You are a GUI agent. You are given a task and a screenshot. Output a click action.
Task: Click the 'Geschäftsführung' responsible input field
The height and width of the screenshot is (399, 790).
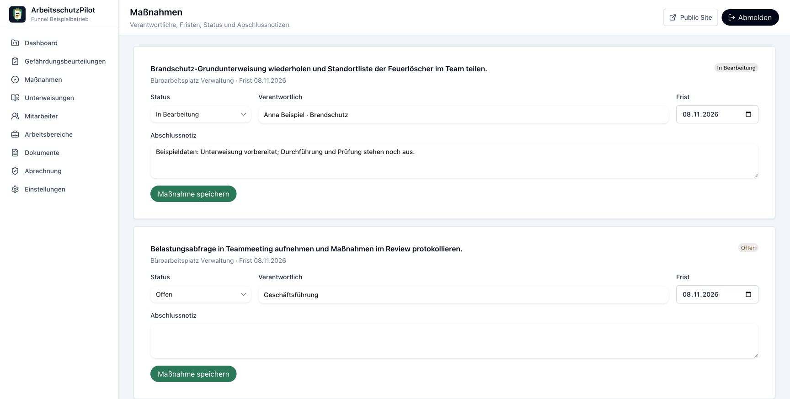point(464,295)
